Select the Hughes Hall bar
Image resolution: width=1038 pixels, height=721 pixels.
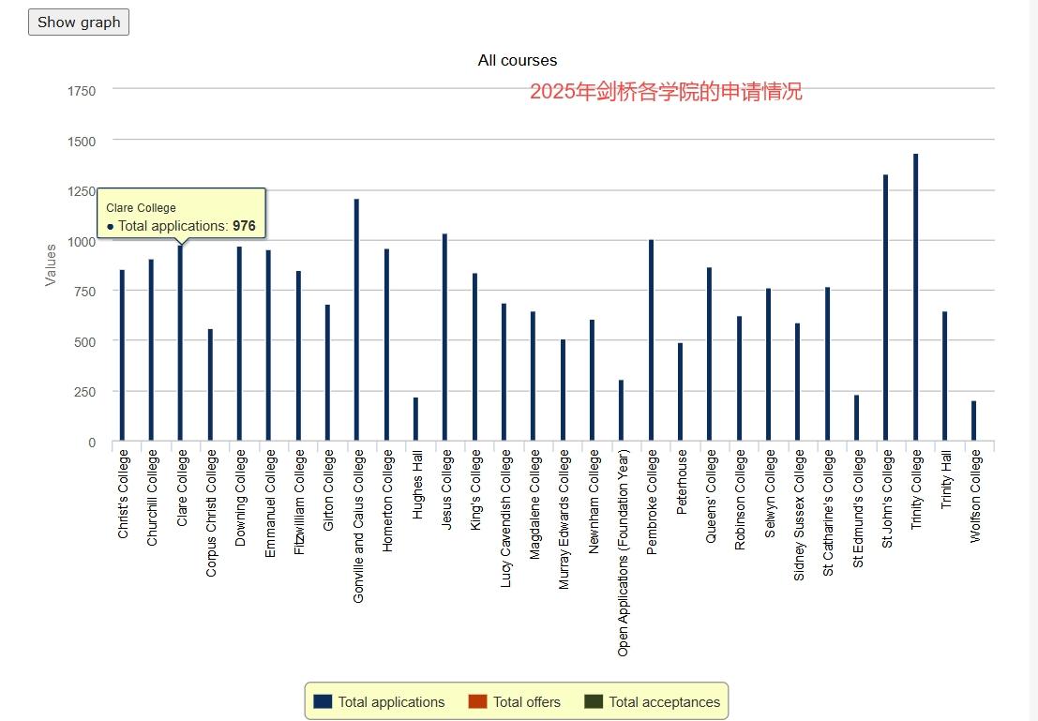click(x=415, y=419)
